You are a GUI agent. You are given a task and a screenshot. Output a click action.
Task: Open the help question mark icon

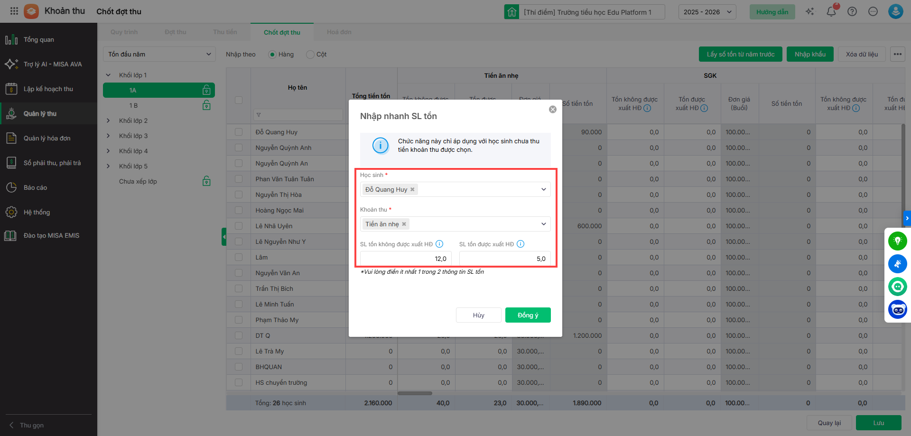[852, 12]
